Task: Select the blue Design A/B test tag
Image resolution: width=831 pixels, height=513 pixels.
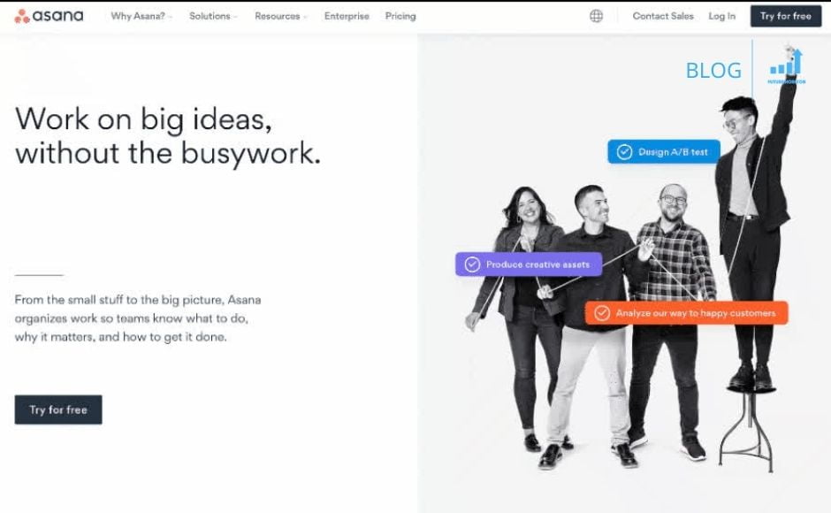Action: (x=664, y=152)
